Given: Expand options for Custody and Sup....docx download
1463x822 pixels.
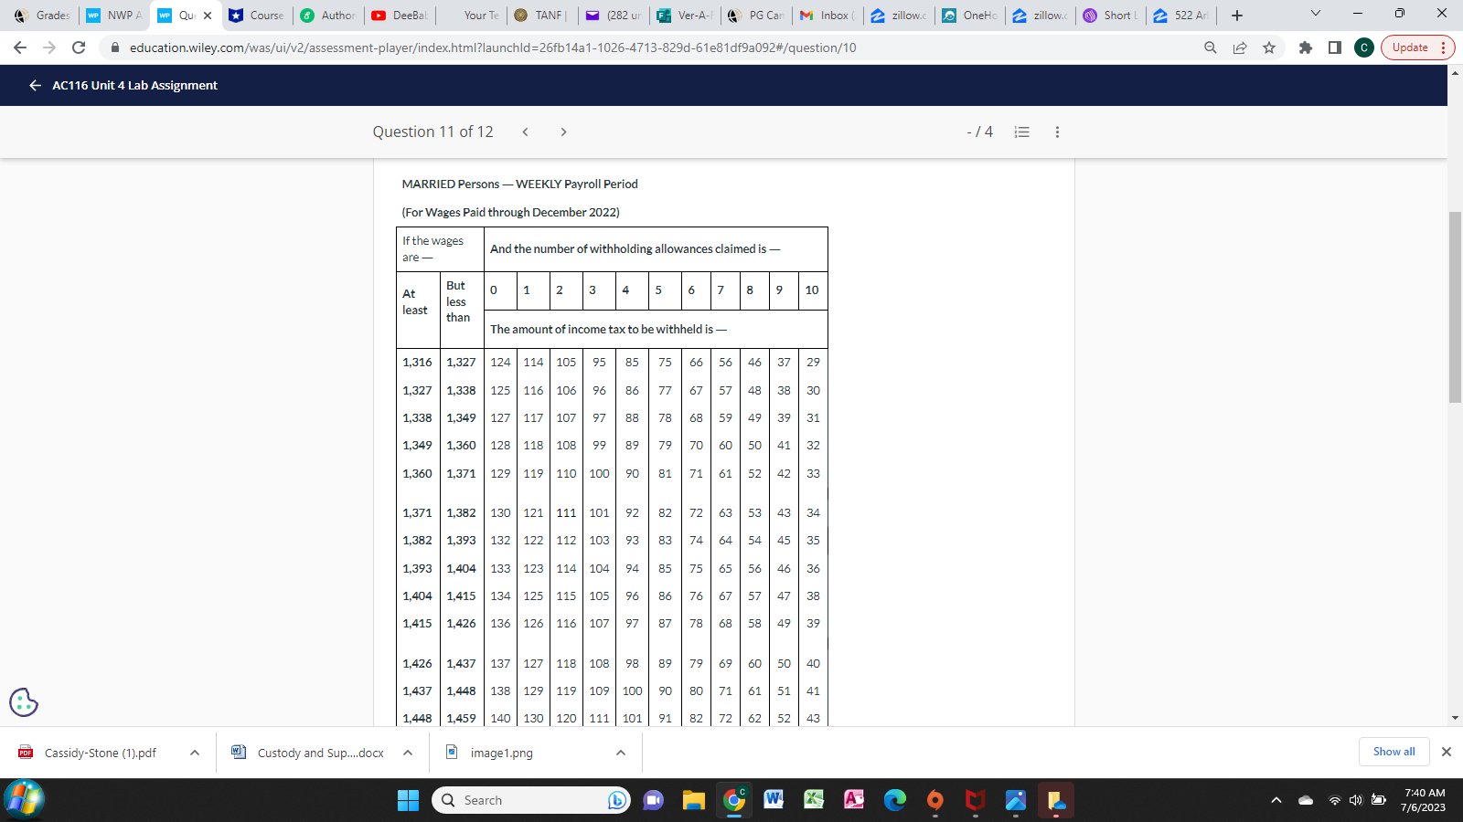Looking at the screenshot, I should (408, 753).
